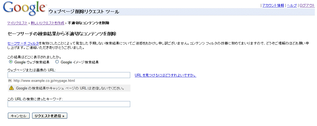The image size is (317, 126).
Task: Click the 不適切なコンテンツを削除 breadcrumb text
Action: (x=89, y=23)
